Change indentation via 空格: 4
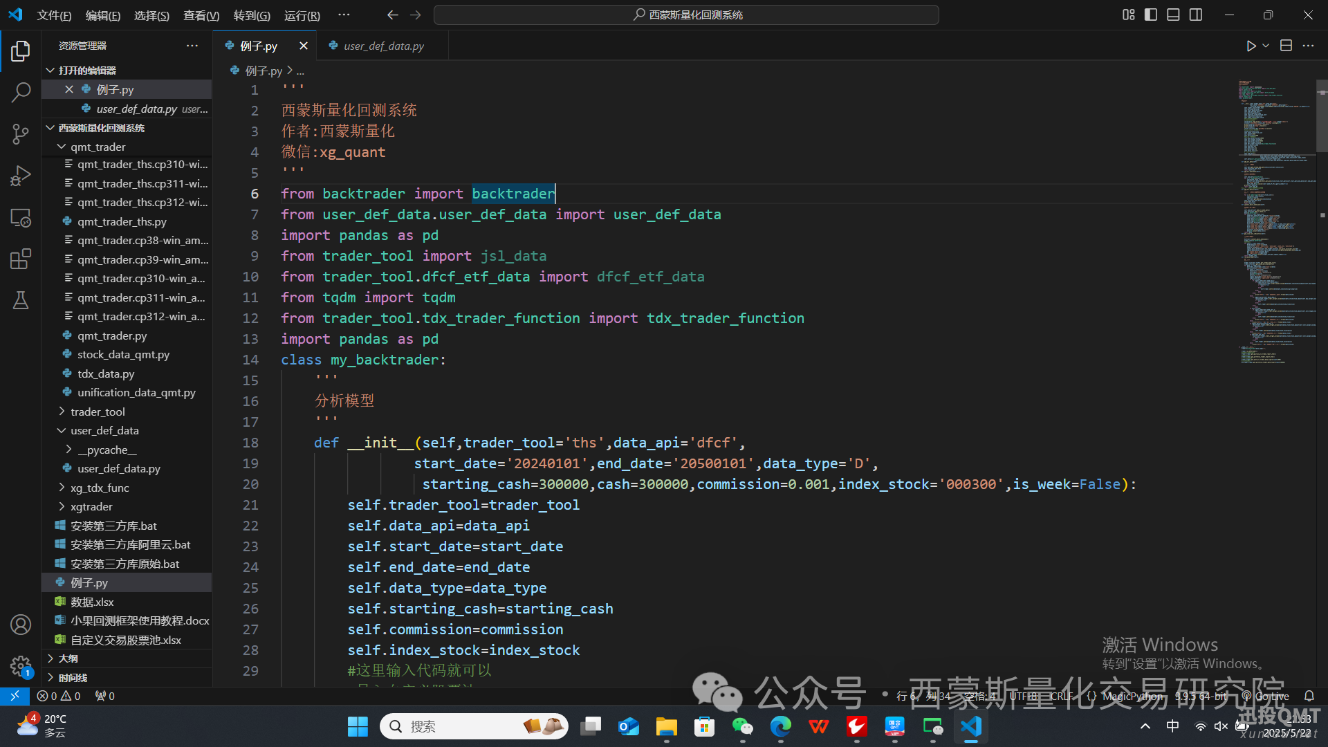This screenshot has height=747, width=1328. pos(980,696)
